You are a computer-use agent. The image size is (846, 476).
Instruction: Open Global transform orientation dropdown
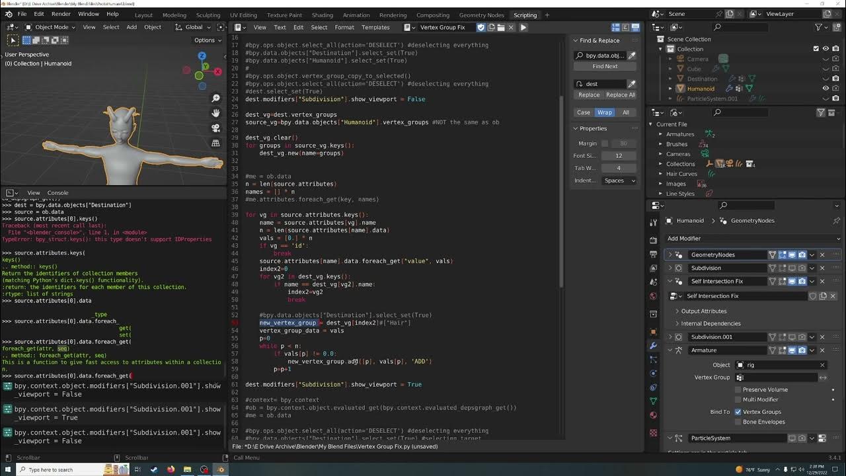[x=193, y=27]
